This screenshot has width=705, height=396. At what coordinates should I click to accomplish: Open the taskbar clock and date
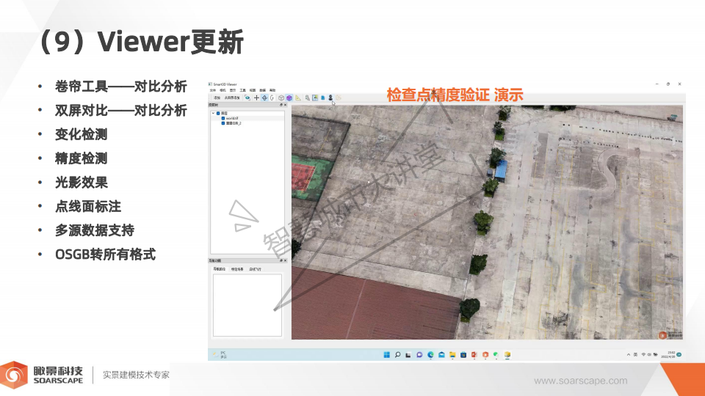[668, 355]
